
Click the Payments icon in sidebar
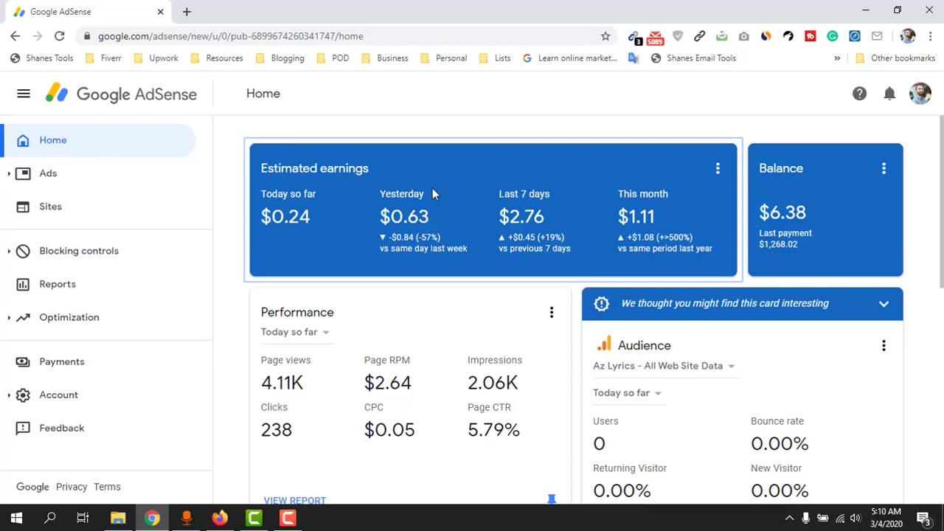(23, 361)
